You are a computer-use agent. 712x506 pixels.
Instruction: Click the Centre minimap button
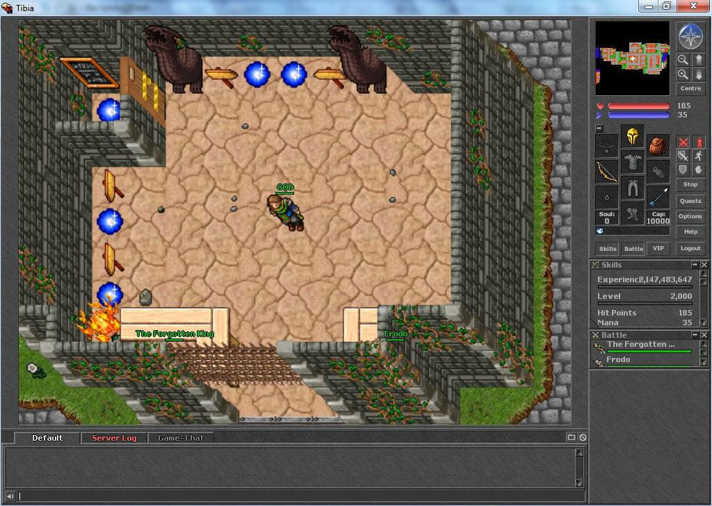(x=690, y=88)
